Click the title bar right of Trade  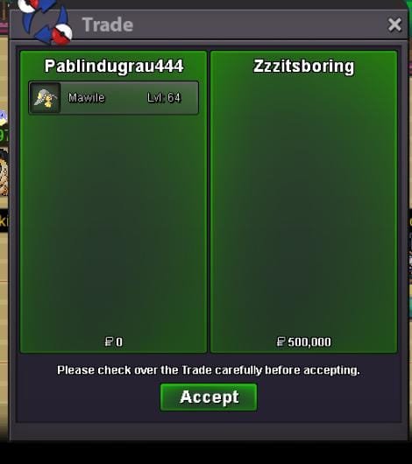[258, 25]
